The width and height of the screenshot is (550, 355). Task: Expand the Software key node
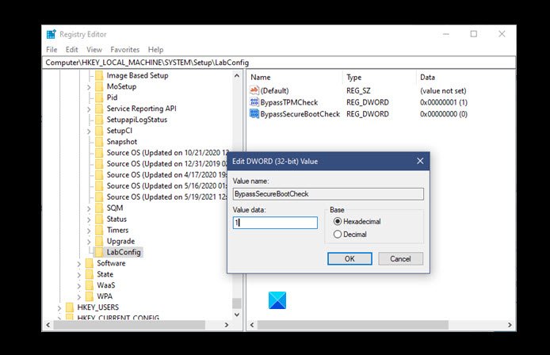[79, 263]
